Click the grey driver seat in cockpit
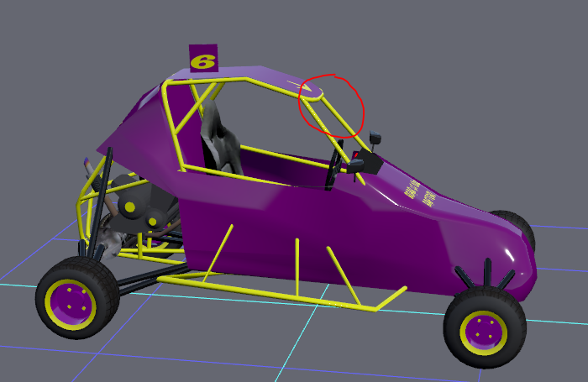The height and width of the screenshot is (382, 588). (x=220, y=139)
